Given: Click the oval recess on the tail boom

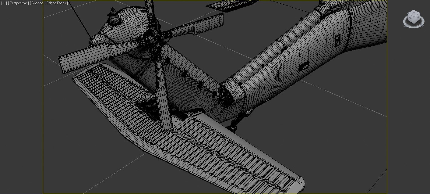Looking at the screenshot, I should [305, 67].
